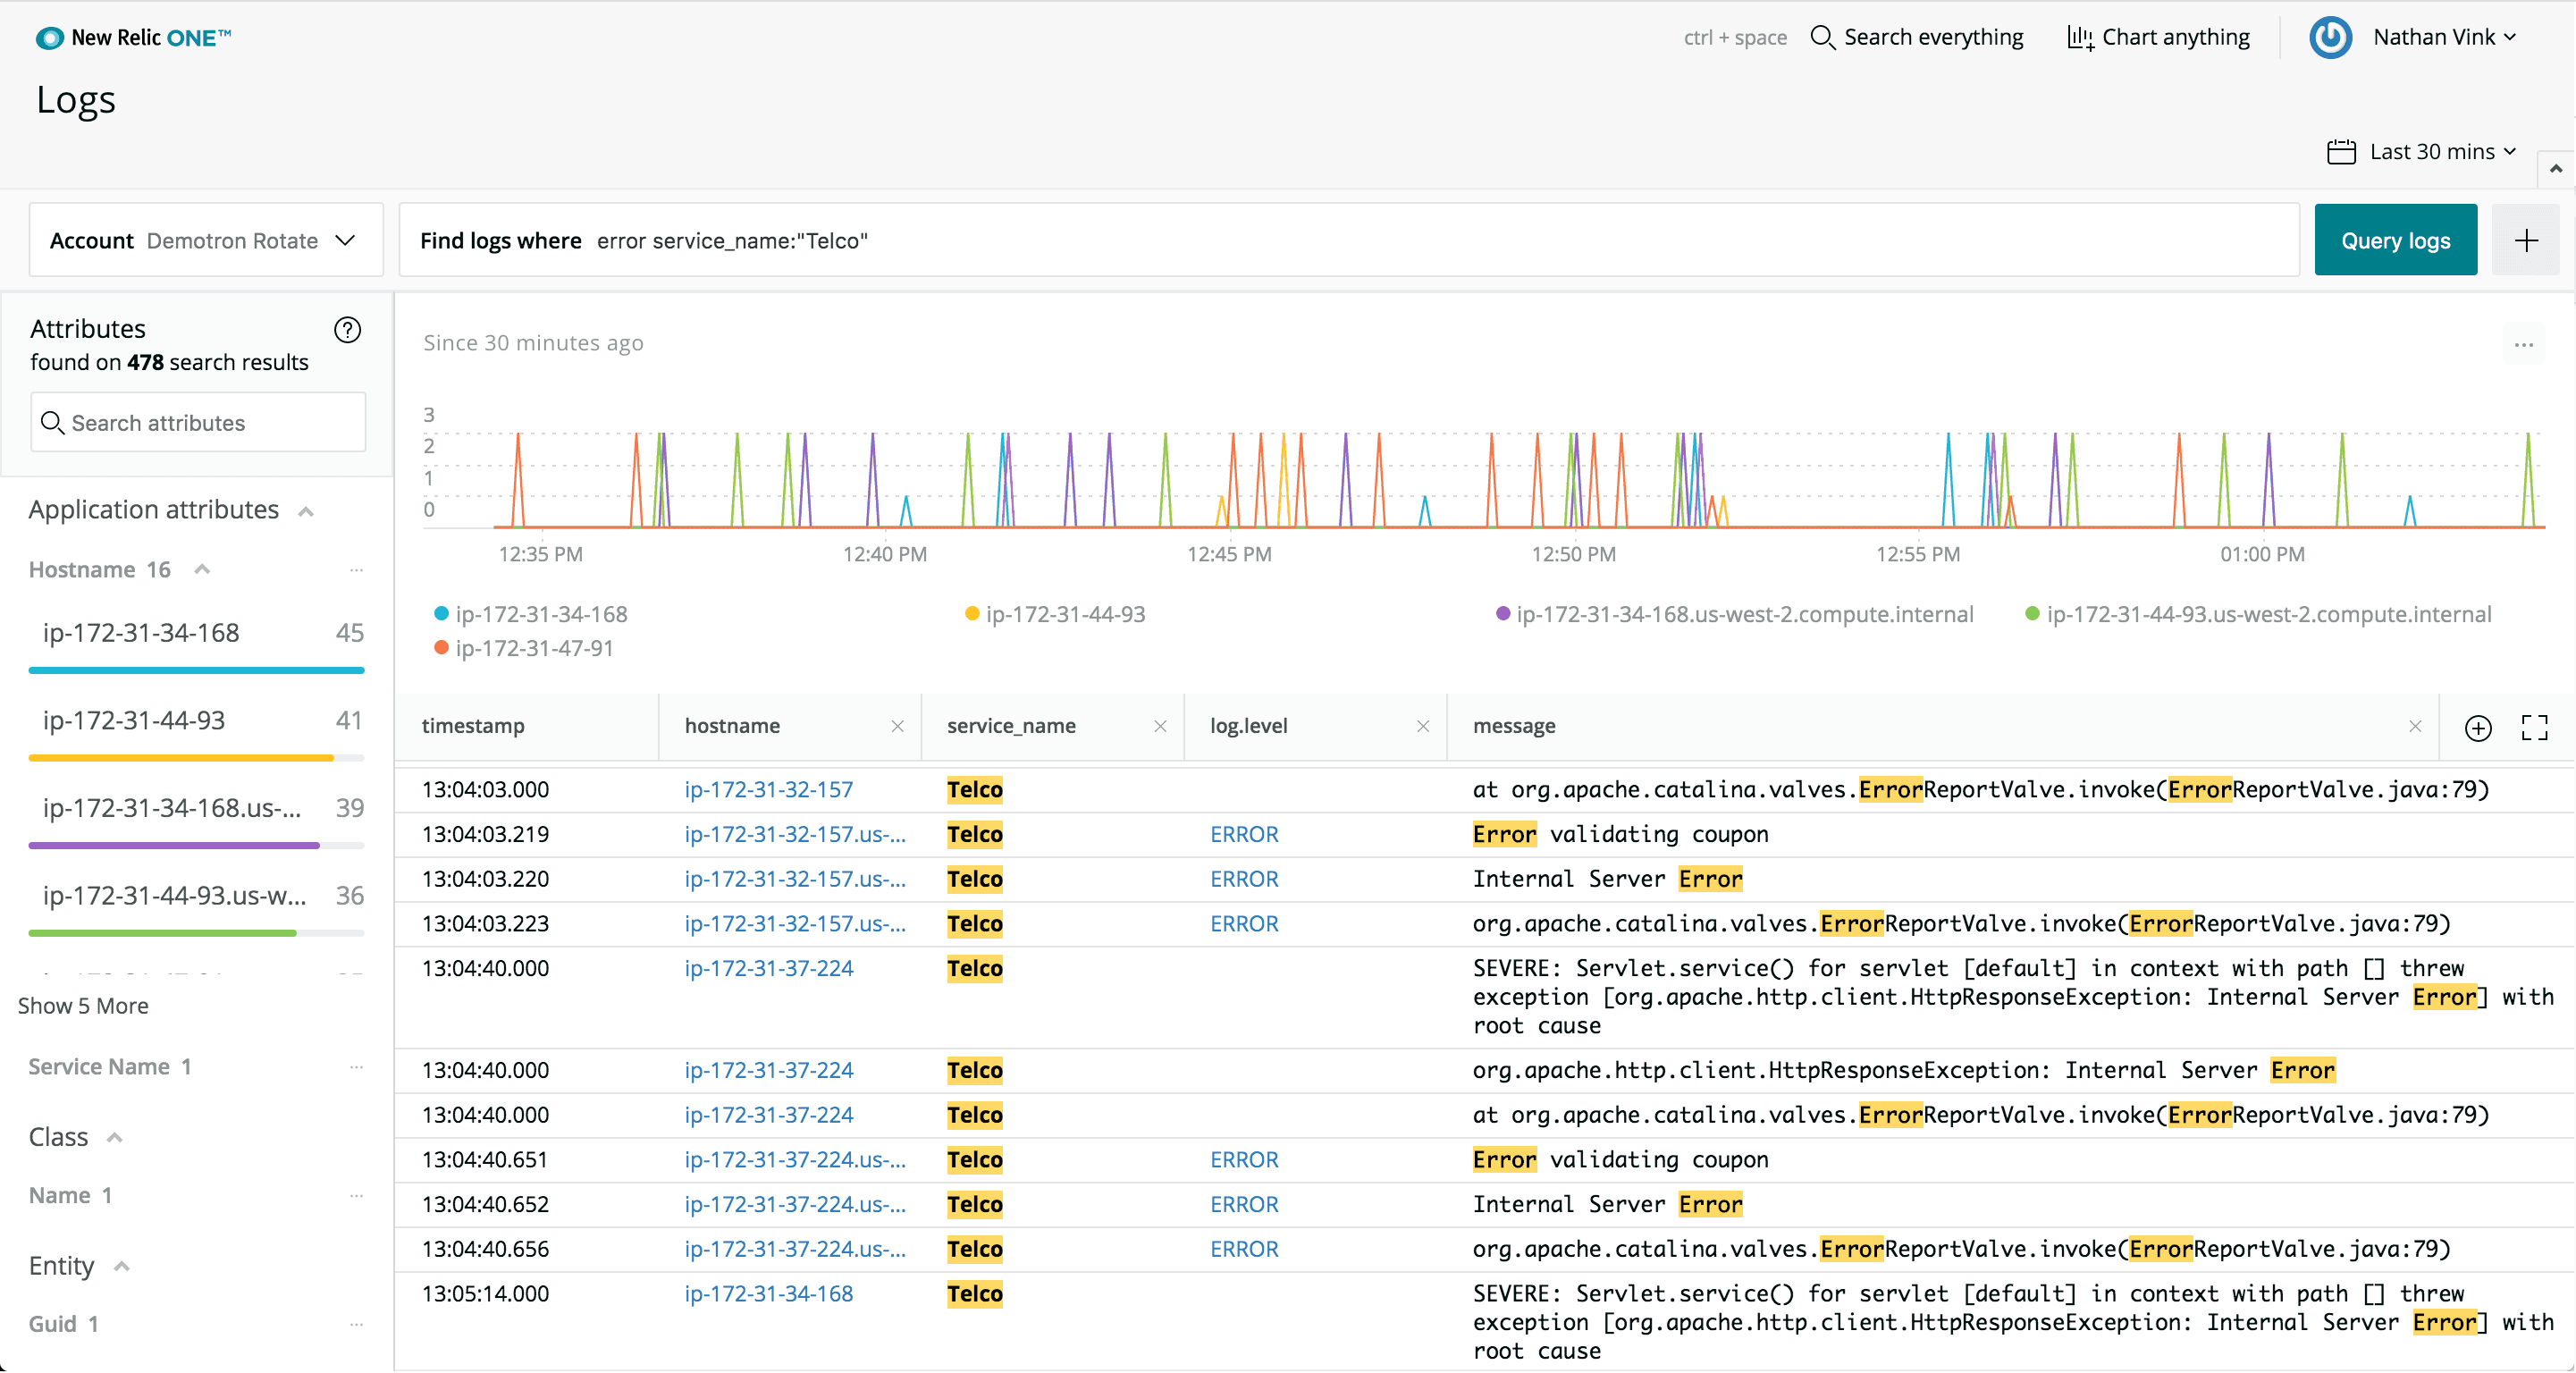Click the Query logs button
The width and height of the screenshot is (2576, 1373).
(2394, 240)
